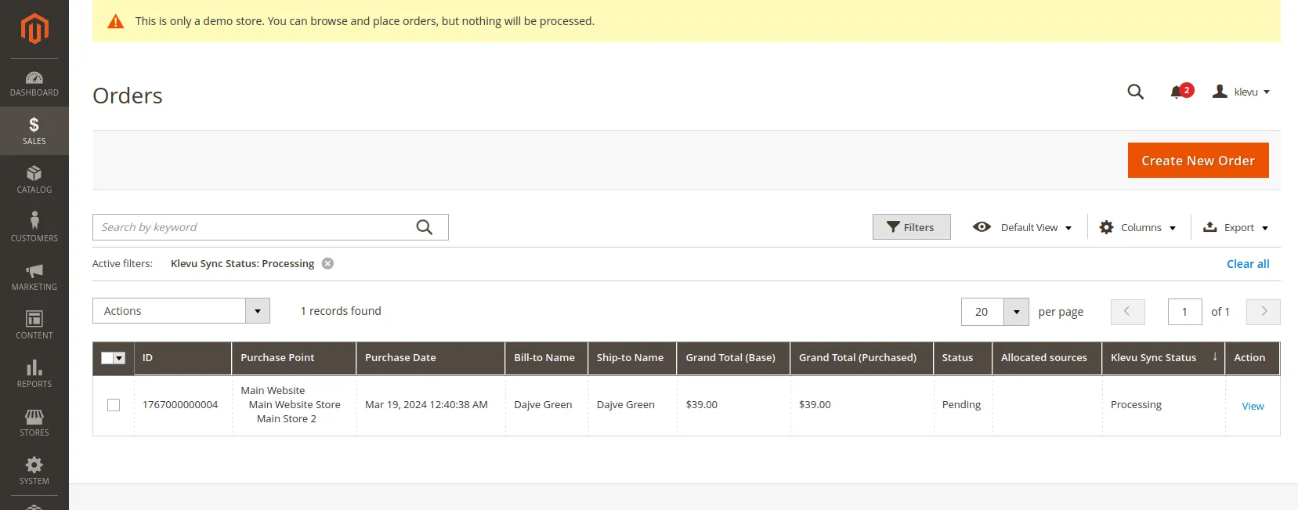Sort by Allocated sources column header
1298x510 pixels.
point(1047,358)
